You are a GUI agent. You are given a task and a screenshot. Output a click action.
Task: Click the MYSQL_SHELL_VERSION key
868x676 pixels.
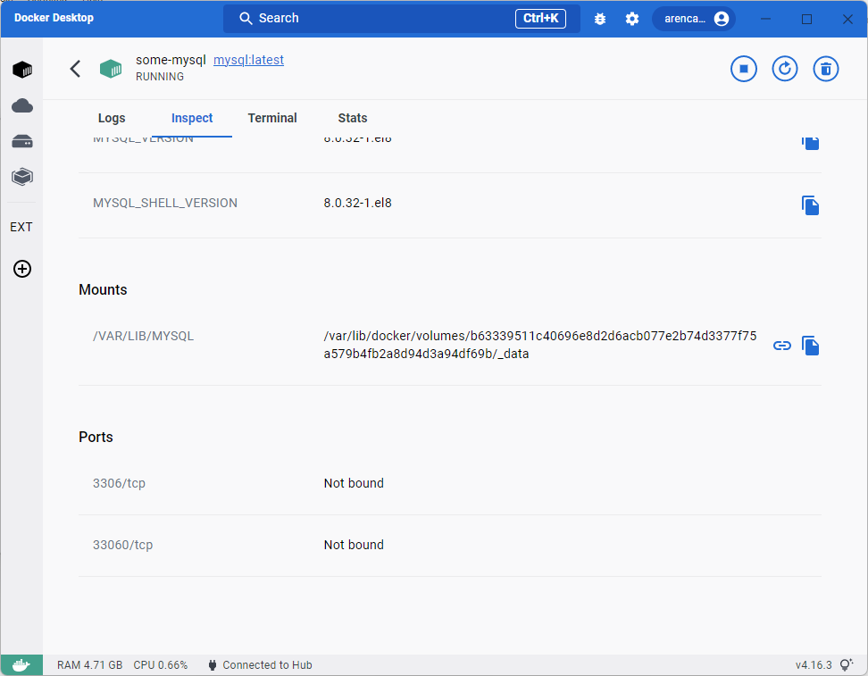(x=165, y=204)
